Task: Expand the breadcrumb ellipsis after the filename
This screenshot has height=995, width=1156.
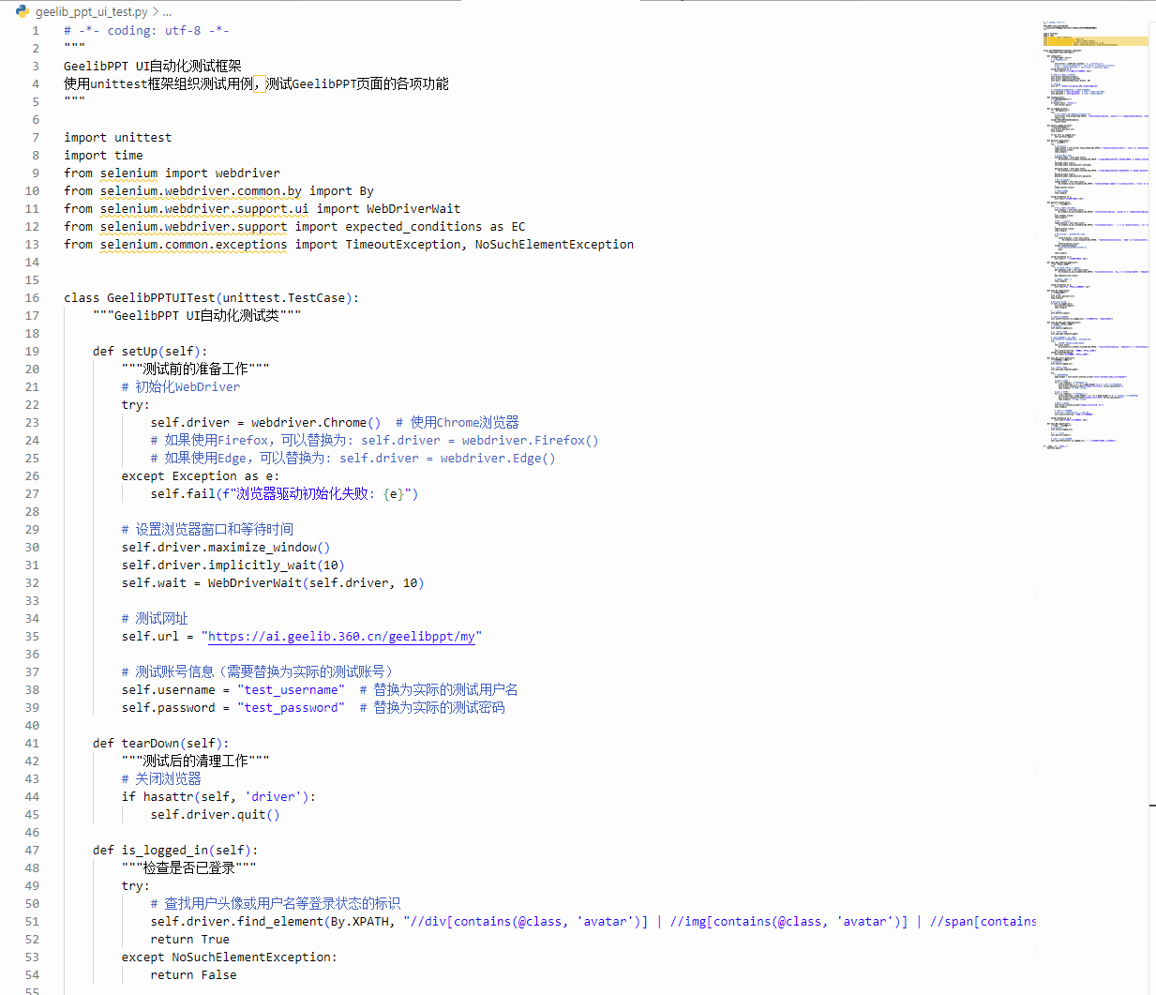Action: coord(167,12)
